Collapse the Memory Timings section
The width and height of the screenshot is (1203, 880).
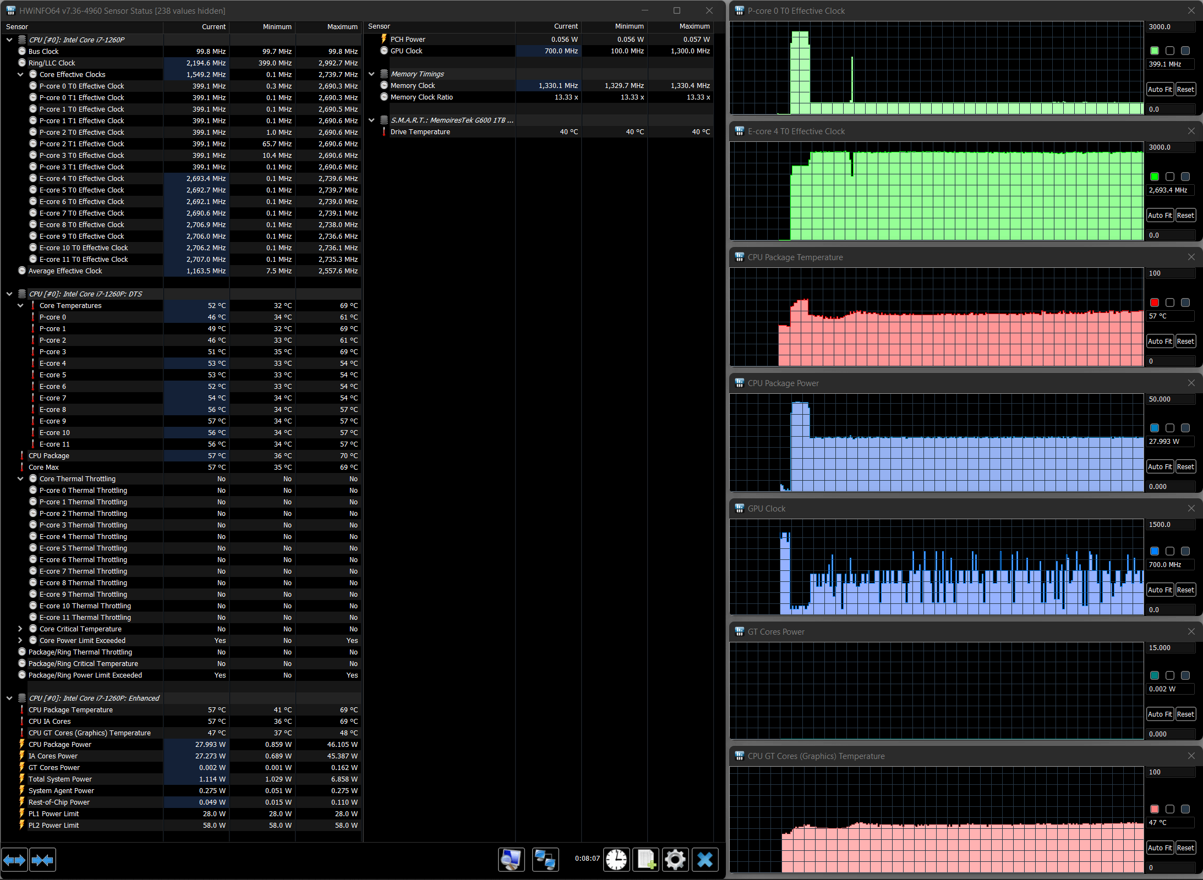click(371, 74)
